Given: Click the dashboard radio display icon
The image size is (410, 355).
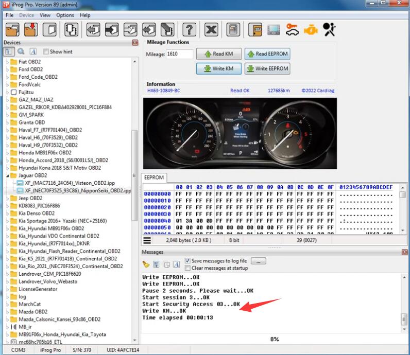Looking at the screenshot, I should coord(273,29).
